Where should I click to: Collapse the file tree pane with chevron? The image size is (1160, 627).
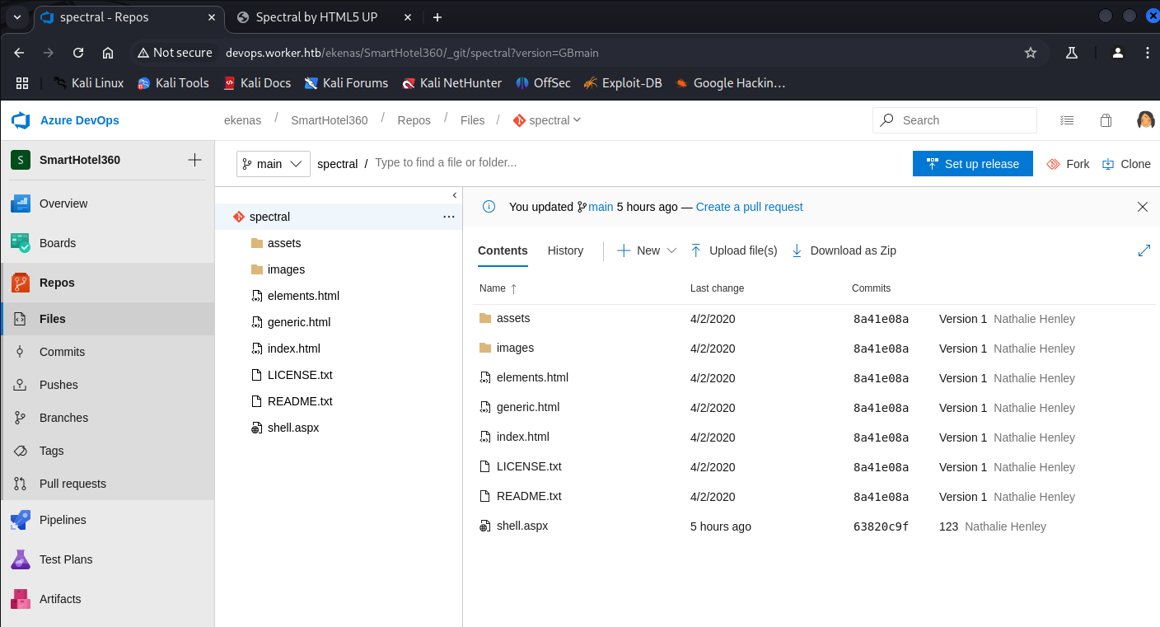[454, 195]
